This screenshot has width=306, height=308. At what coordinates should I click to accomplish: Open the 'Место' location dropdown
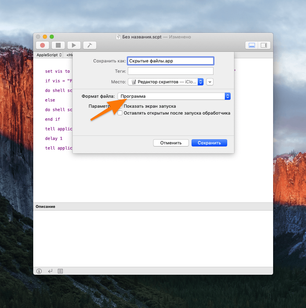[166, 82]
